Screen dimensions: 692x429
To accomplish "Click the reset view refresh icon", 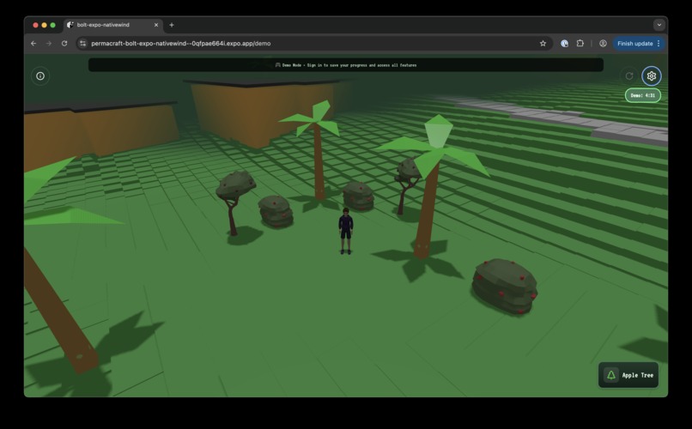I will pos(629,76).
